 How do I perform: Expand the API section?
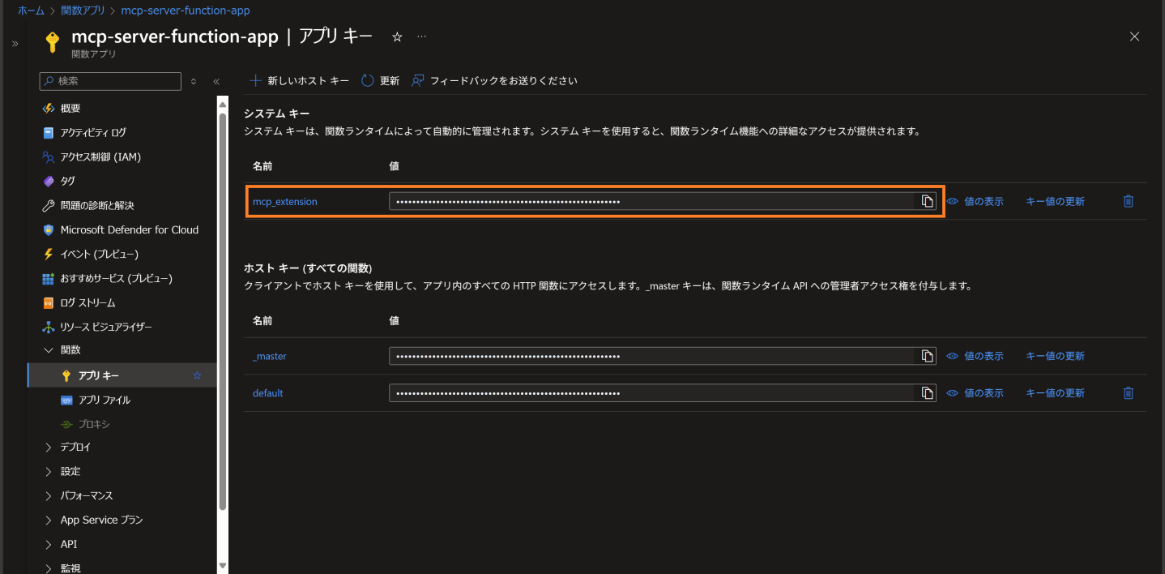click(48, 544)
